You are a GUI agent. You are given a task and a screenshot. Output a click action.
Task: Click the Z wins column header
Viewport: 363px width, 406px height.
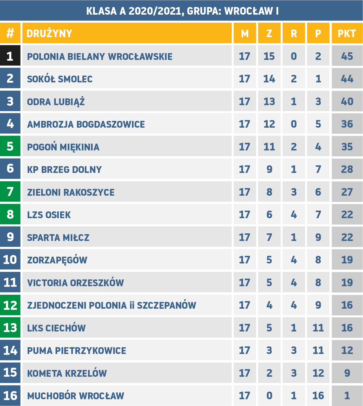point(269,33)
